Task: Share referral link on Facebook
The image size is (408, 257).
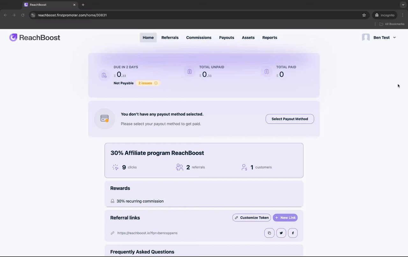Action: (x=293, y=233)
